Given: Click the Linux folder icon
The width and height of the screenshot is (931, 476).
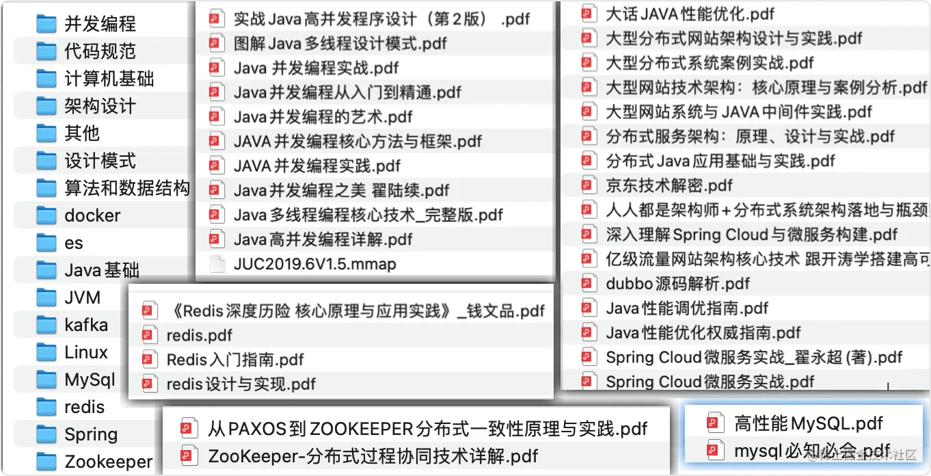Looking at the screenshot, I should pos(46,352).
